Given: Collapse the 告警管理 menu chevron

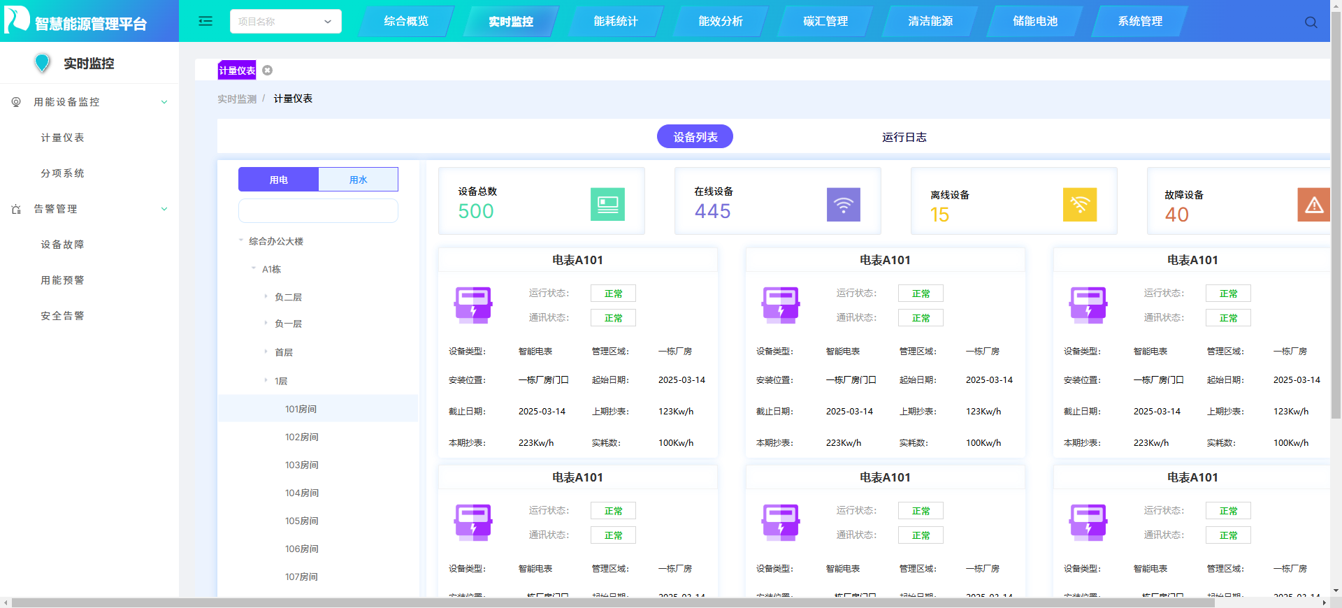Looking at the screenshot, I should pyautogui.click(x=164, y=209).
